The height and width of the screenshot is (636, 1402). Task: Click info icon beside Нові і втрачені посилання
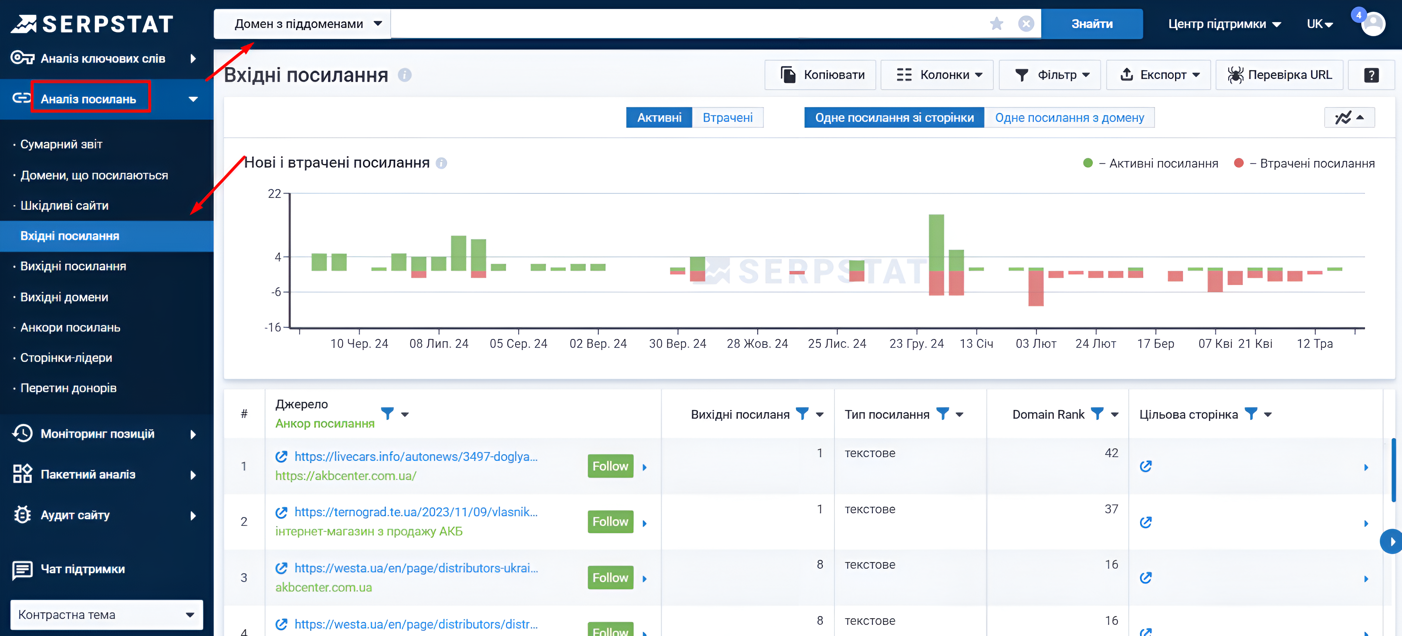[441, 163]
